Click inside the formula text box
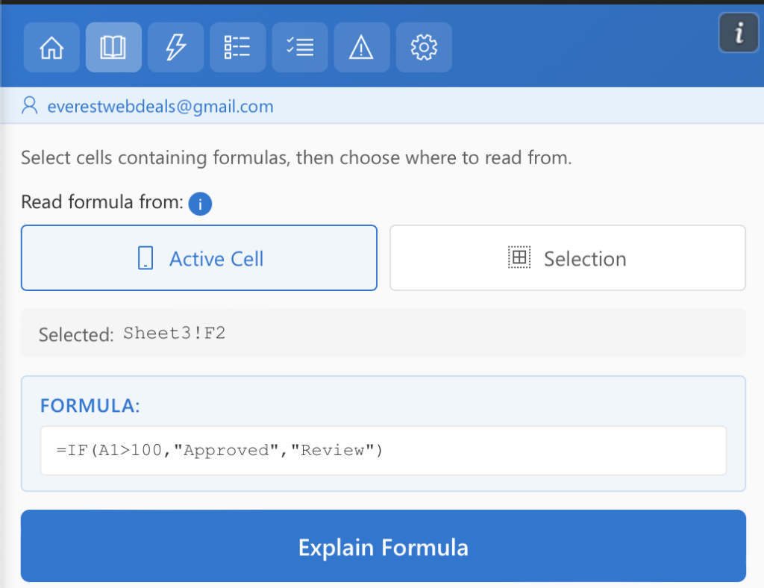 (383, 451)
